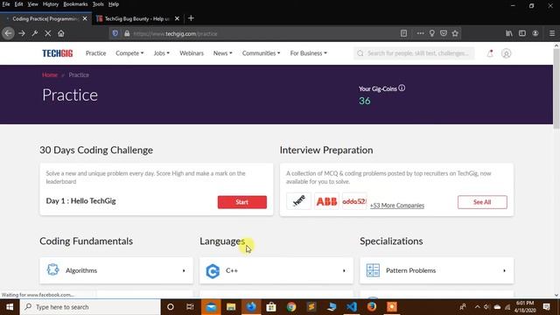Expand the News dropdown menu
Screen dimensions: 560x315
222,53
